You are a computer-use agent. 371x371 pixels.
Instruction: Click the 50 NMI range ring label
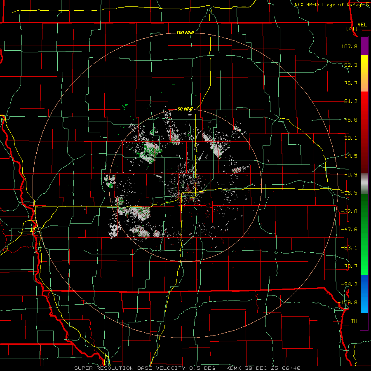coord(185,109)
